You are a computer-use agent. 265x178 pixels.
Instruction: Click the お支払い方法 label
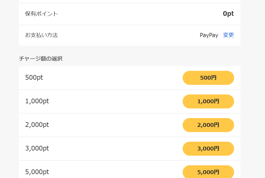tap(41, 35)
